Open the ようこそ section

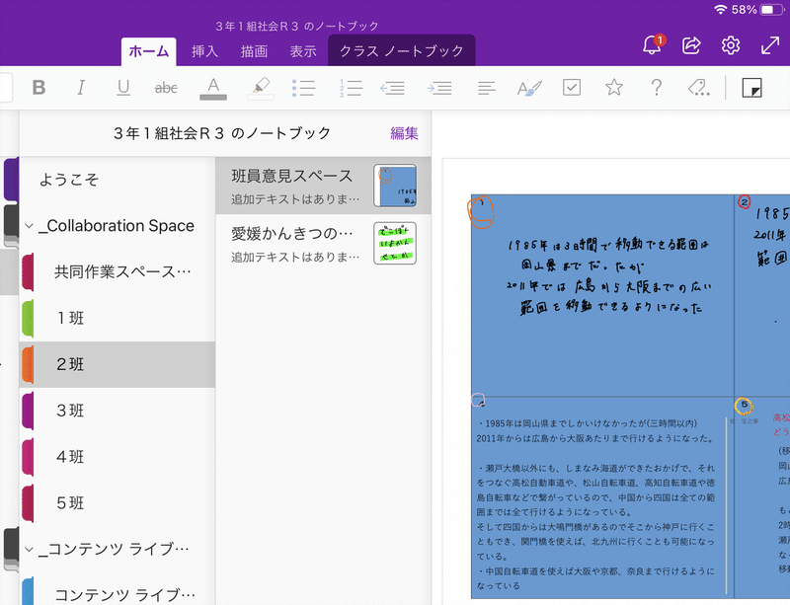(117, 180)
